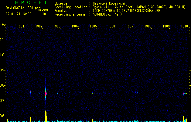This screenshot has height=122, width=191.
Task: Click the large meteor echo after 1302
Action: (46, 93)
